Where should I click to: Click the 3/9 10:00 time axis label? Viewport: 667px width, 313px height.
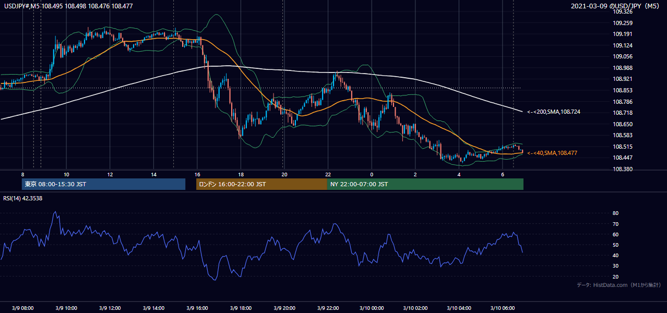(x=66, y=308)
